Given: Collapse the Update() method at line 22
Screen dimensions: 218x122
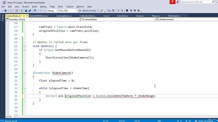Looking at the screenshot, I should (x=25, y=46).
